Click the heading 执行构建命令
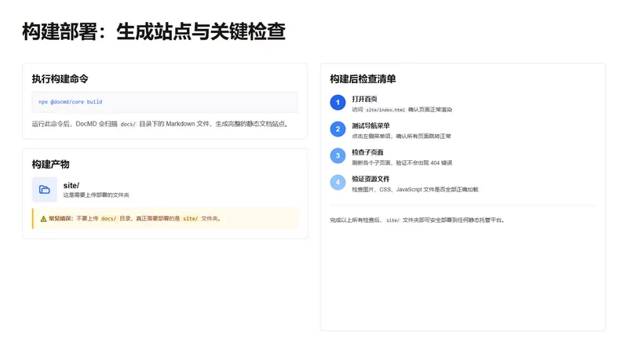The image size is (628, 353). pos(60,79)
